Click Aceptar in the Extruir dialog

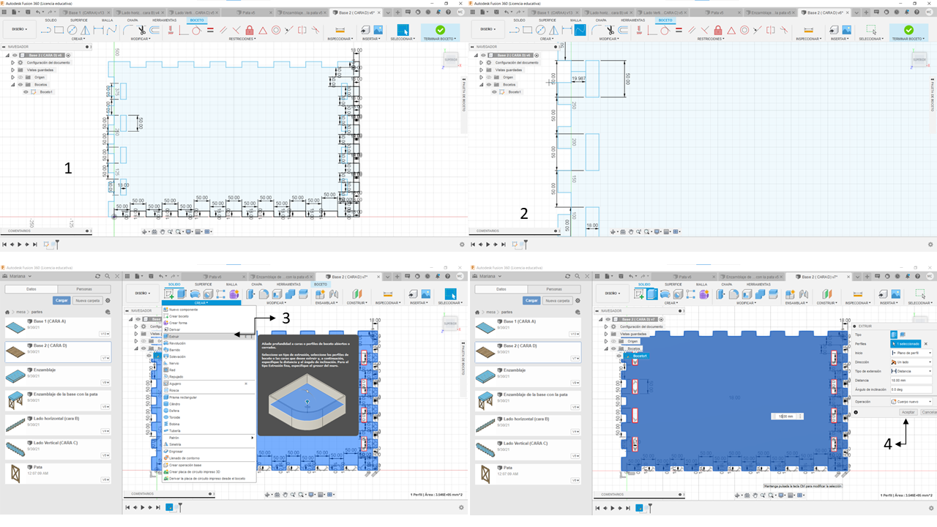coord(908,413)
